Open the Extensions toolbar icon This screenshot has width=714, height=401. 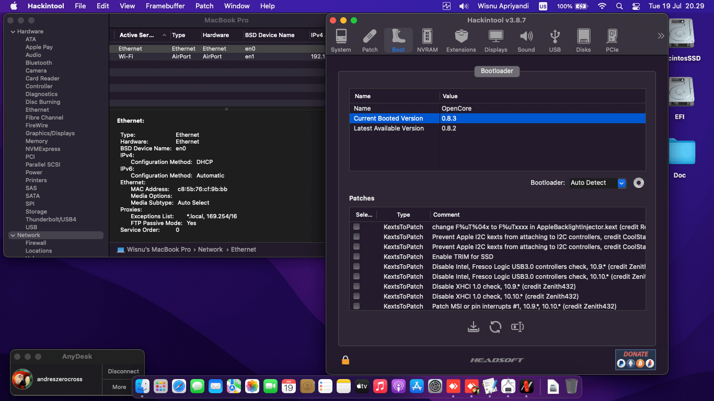pyautogui.click(x=460, y=40)
